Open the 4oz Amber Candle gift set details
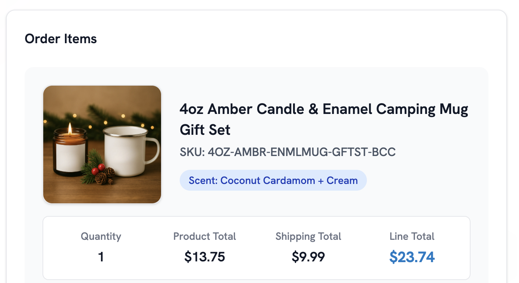519x283 pixels. 324,119
